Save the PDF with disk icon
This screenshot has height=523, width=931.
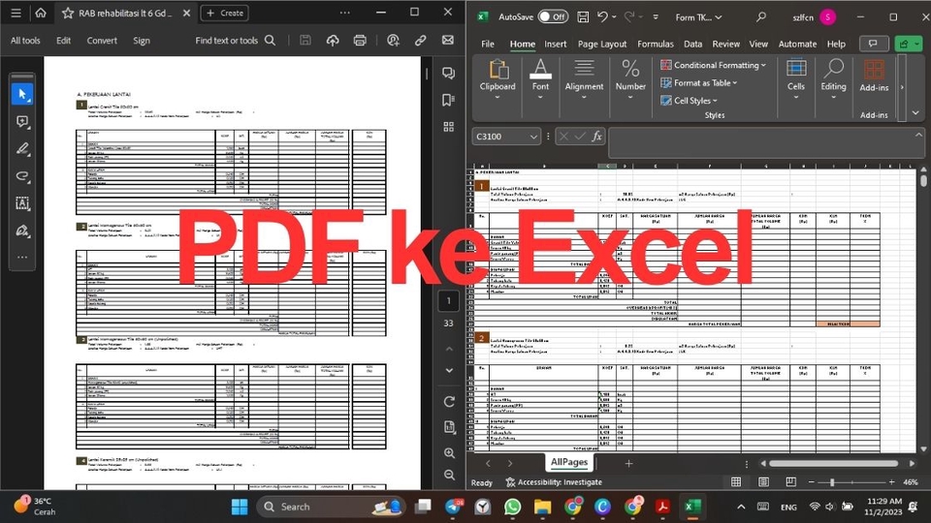(305, 41)
